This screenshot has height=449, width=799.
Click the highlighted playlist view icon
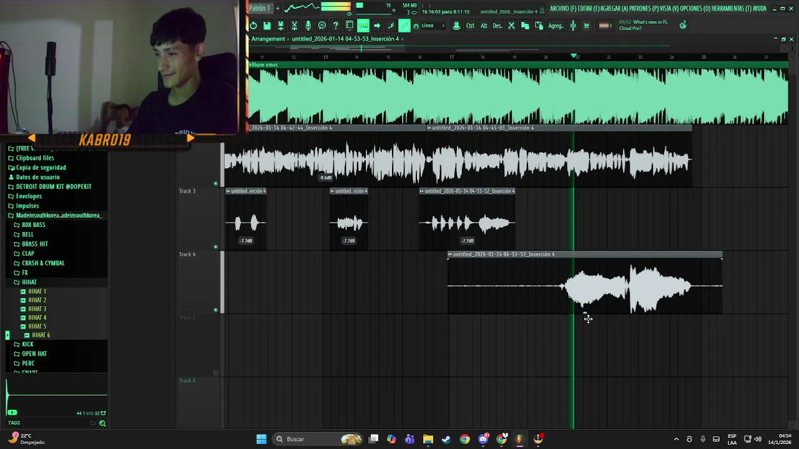pos(363,26)
